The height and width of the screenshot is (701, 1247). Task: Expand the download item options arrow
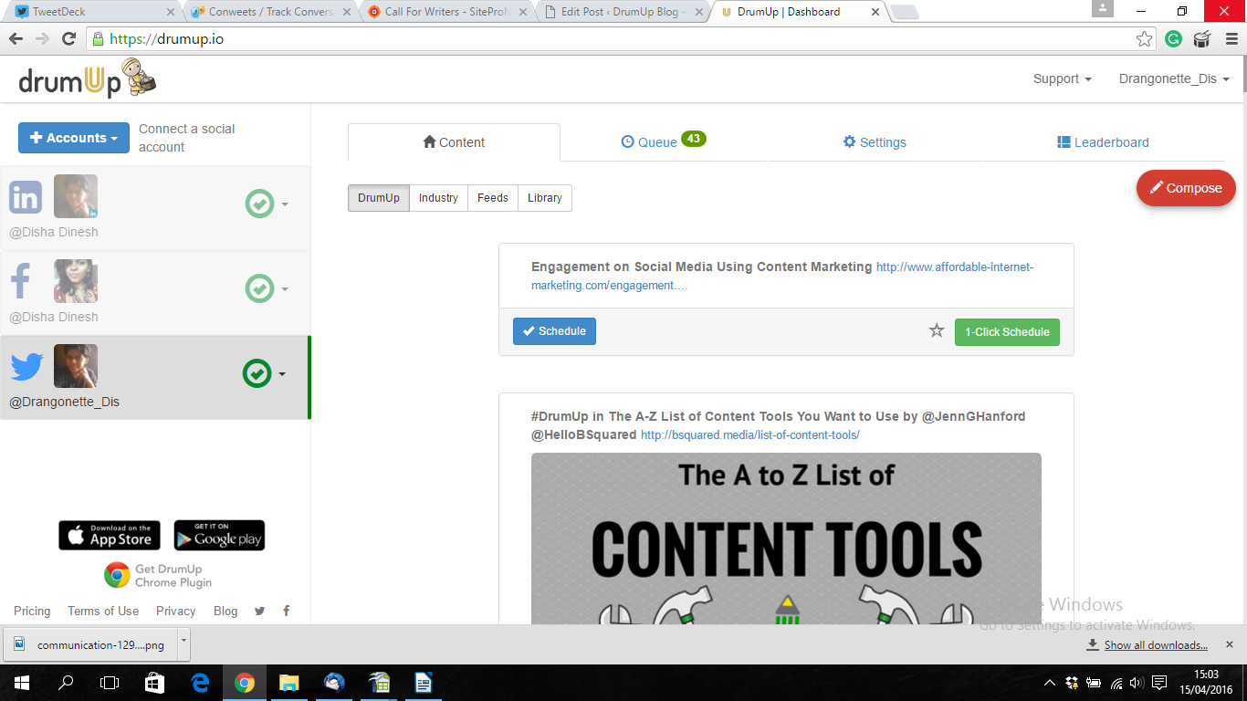pyautogui.click(x=183, y=644)
